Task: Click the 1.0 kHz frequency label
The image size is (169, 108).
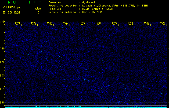Action: point(2,49)
